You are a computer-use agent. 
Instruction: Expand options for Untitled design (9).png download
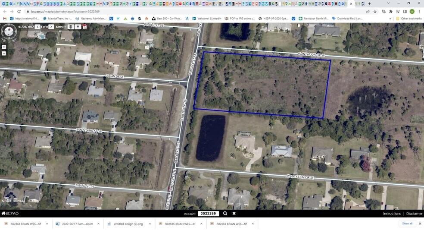pos(150,224)
